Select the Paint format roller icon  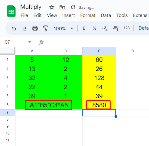point(45,28)
